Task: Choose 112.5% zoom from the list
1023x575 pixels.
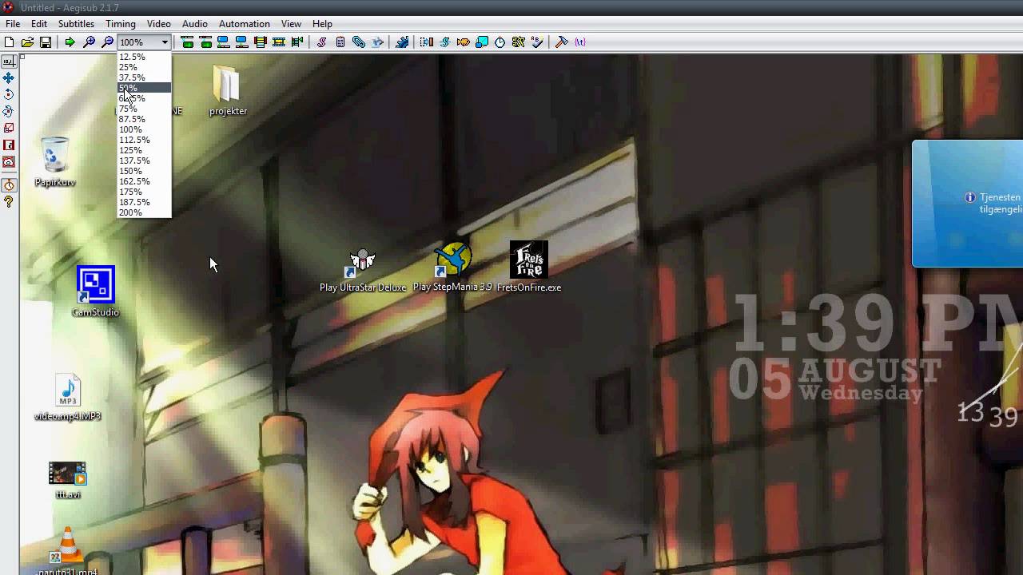Action: point(145,140)
